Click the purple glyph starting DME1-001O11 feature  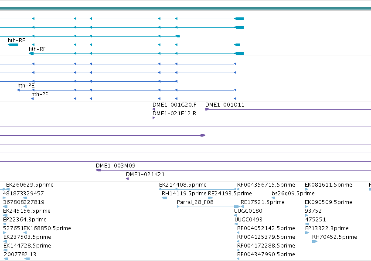pos(207,109)
